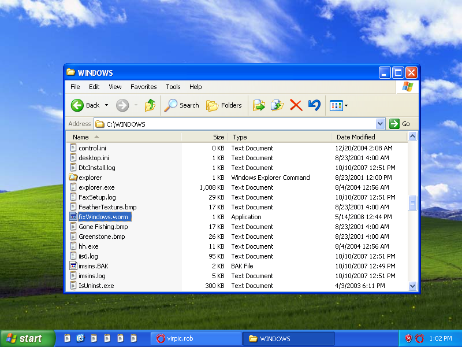
Task: Open the Help menu
Action: coord(196,87)
